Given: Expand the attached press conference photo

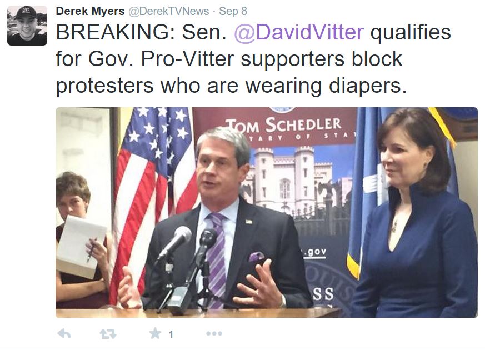Looking at the screenshot, I should (266, 212).
